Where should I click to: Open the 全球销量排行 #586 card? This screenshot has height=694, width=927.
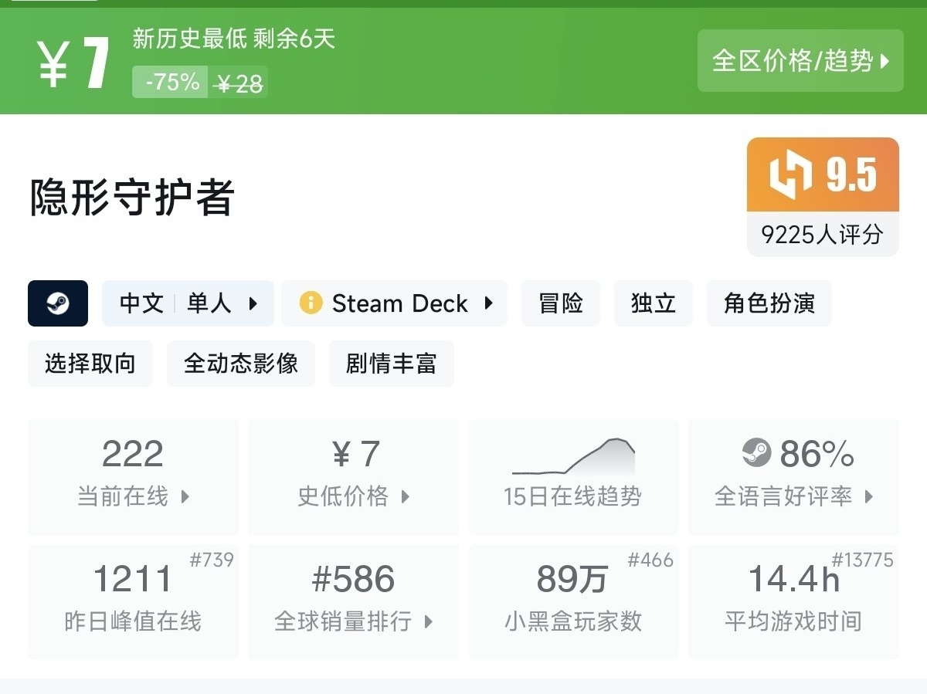point(353,601)
